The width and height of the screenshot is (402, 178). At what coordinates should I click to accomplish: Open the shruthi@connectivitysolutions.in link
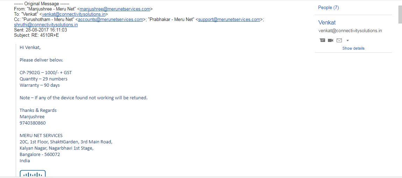46,25
